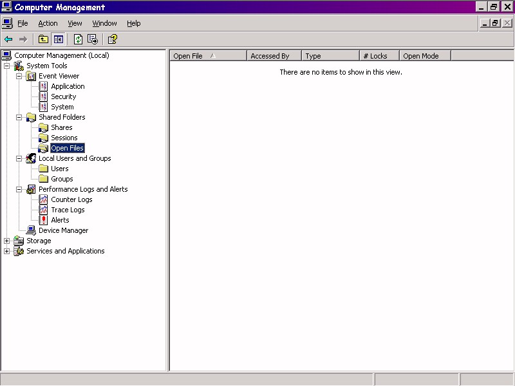
Task: Toggle the Show/Hide Console Tree icon
Action: (x=59, y=39)
